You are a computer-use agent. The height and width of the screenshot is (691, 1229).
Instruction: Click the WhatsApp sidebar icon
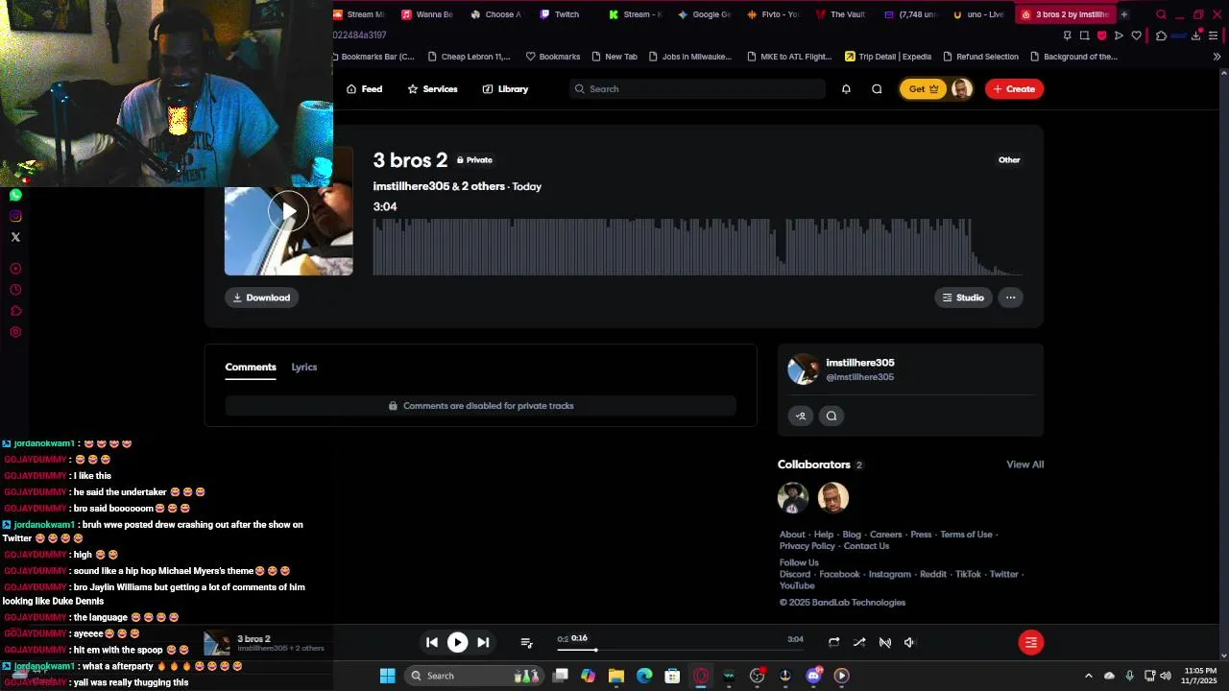pos(15,195)
